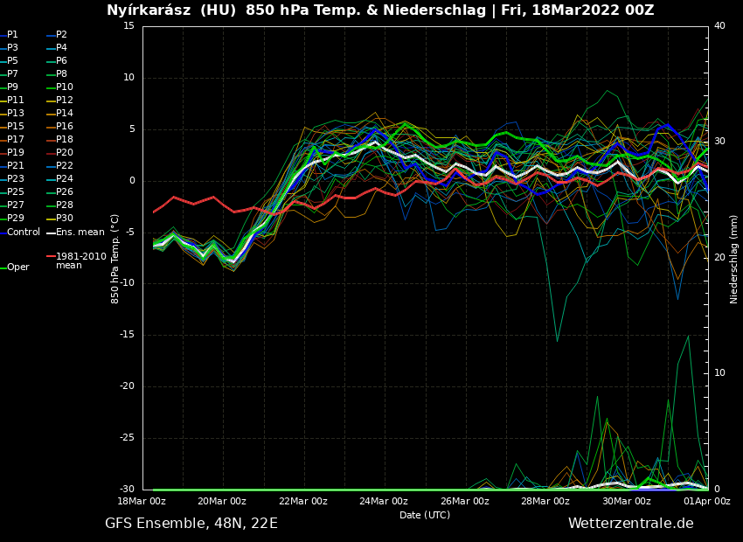Click the P16 legend entry
The width and height of the screenshot is (743, 542).
64,127
